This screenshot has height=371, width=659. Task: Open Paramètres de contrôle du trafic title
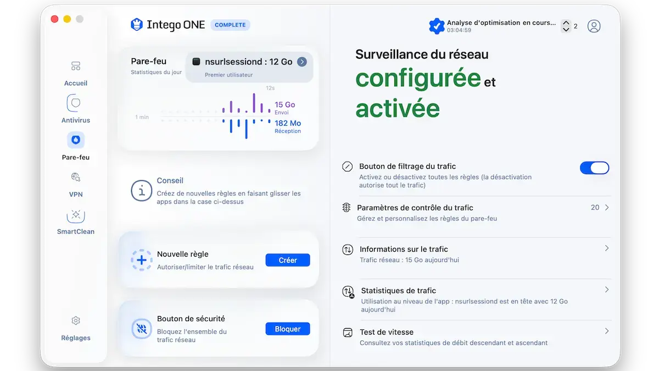click(x=415, y=208)
